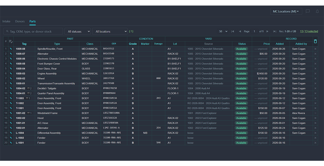The height and width of the screenshot is (166, 324).
Task: Click the OEM column header
Action: pos(114,44)
